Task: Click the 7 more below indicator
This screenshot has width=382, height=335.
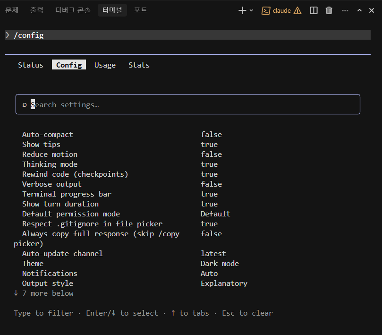Action: click(43, 293)
